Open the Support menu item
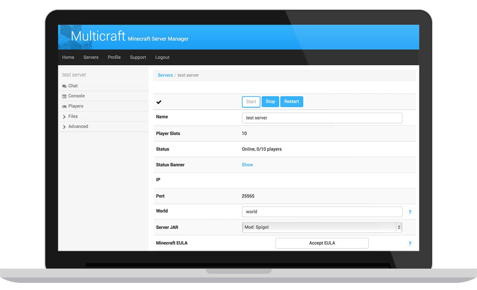This screenshot has width=477, height=290. pos(138,57)
